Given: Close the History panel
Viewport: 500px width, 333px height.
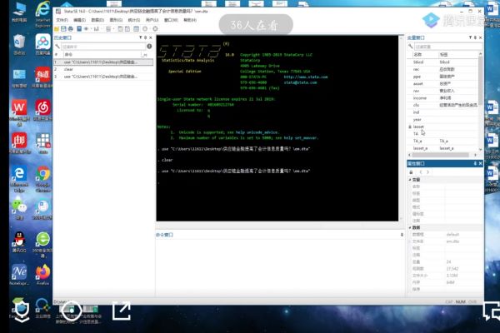Looking at the screenshot, I should pos(151,37).
